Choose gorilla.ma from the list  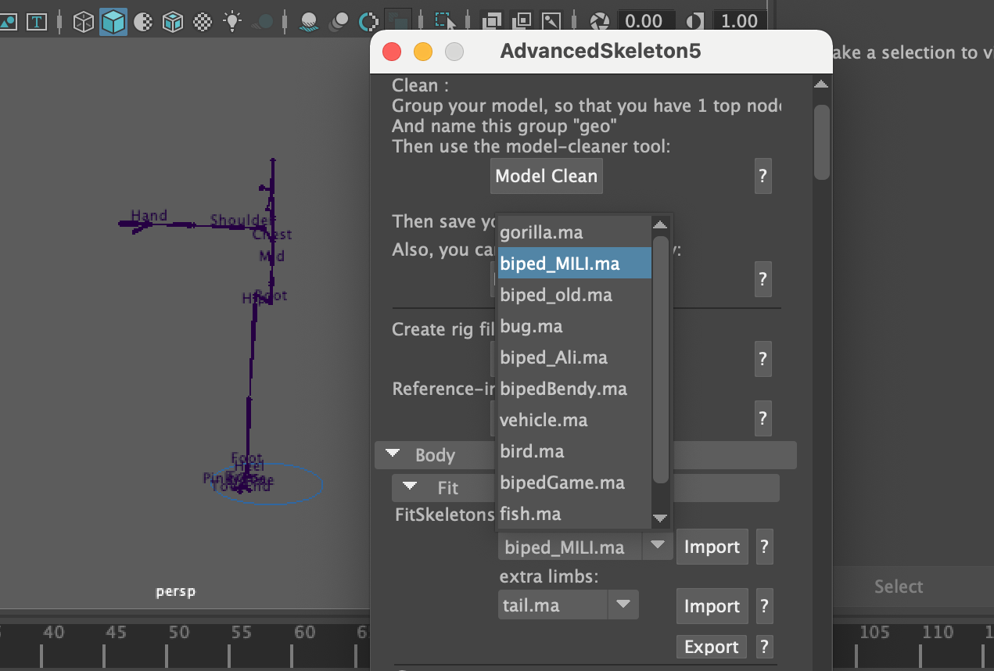(x=574, y=232)
